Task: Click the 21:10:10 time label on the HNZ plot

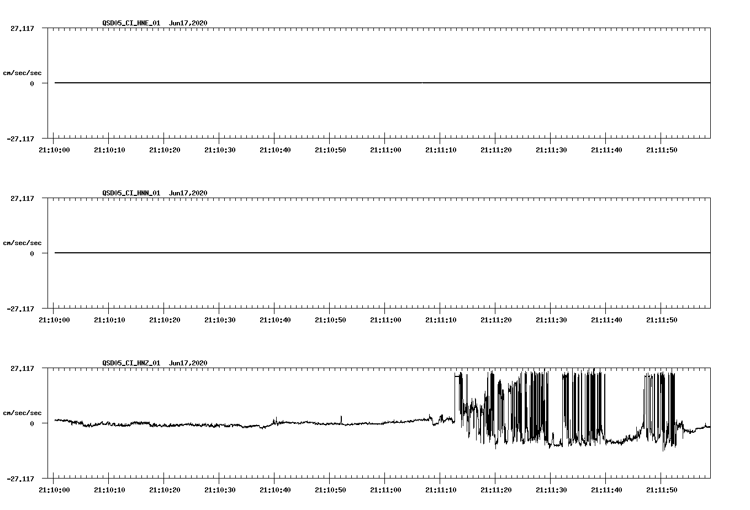Action: [x=109, y=490]
